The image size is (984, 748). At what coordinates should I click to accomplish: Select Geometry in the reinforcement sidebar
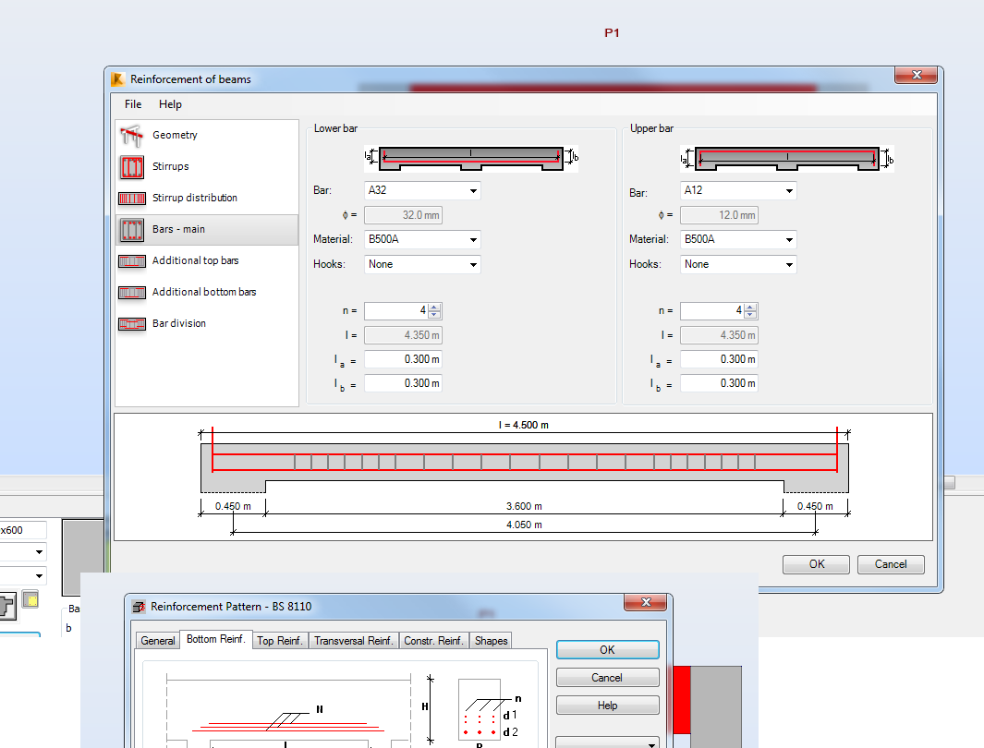(174, 135)
